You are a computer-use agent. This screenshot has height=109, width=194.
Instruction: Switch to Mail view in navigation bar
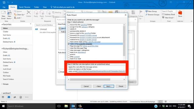pos(9,97)
